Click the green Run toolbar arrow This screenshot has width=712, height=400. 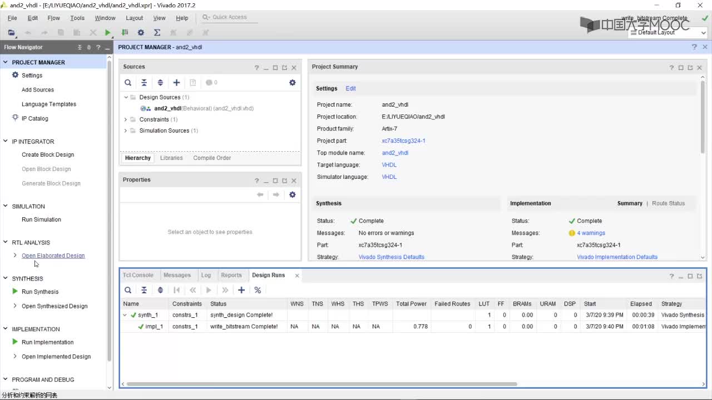[108, 33]
